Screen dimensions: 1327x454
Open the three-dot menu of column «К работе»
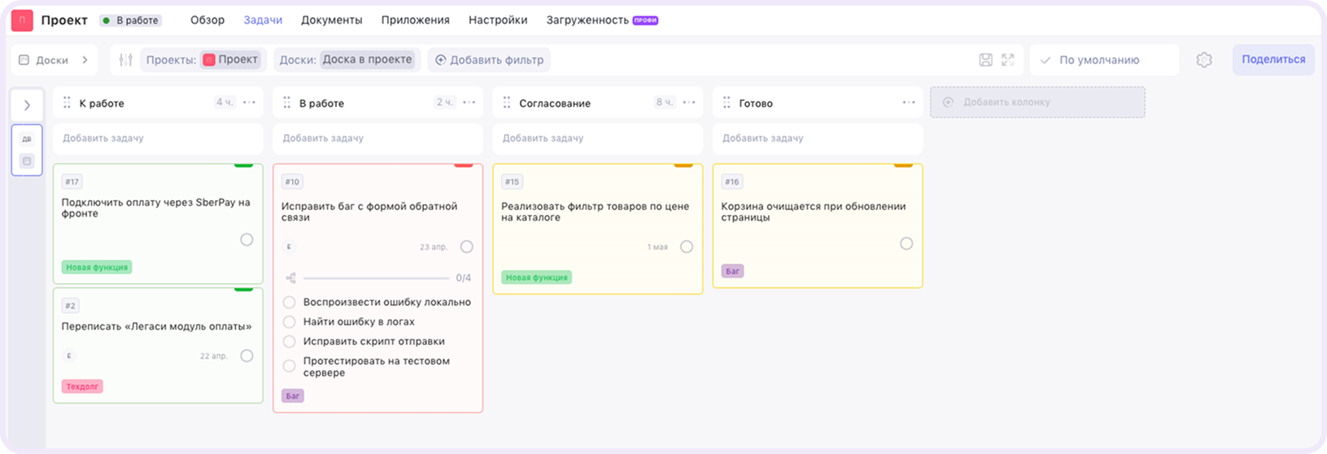[x=249, y=103]
